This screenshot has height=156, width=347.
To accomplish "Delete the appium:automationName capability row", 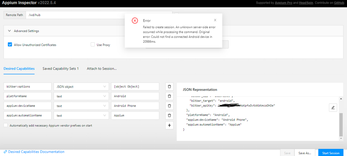I will 169,115.
